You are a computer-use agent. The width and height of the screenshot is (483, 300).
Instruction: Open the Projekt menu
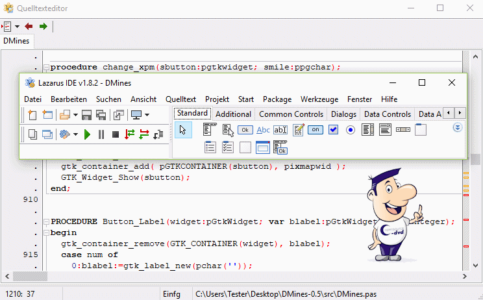coord(217,99)
